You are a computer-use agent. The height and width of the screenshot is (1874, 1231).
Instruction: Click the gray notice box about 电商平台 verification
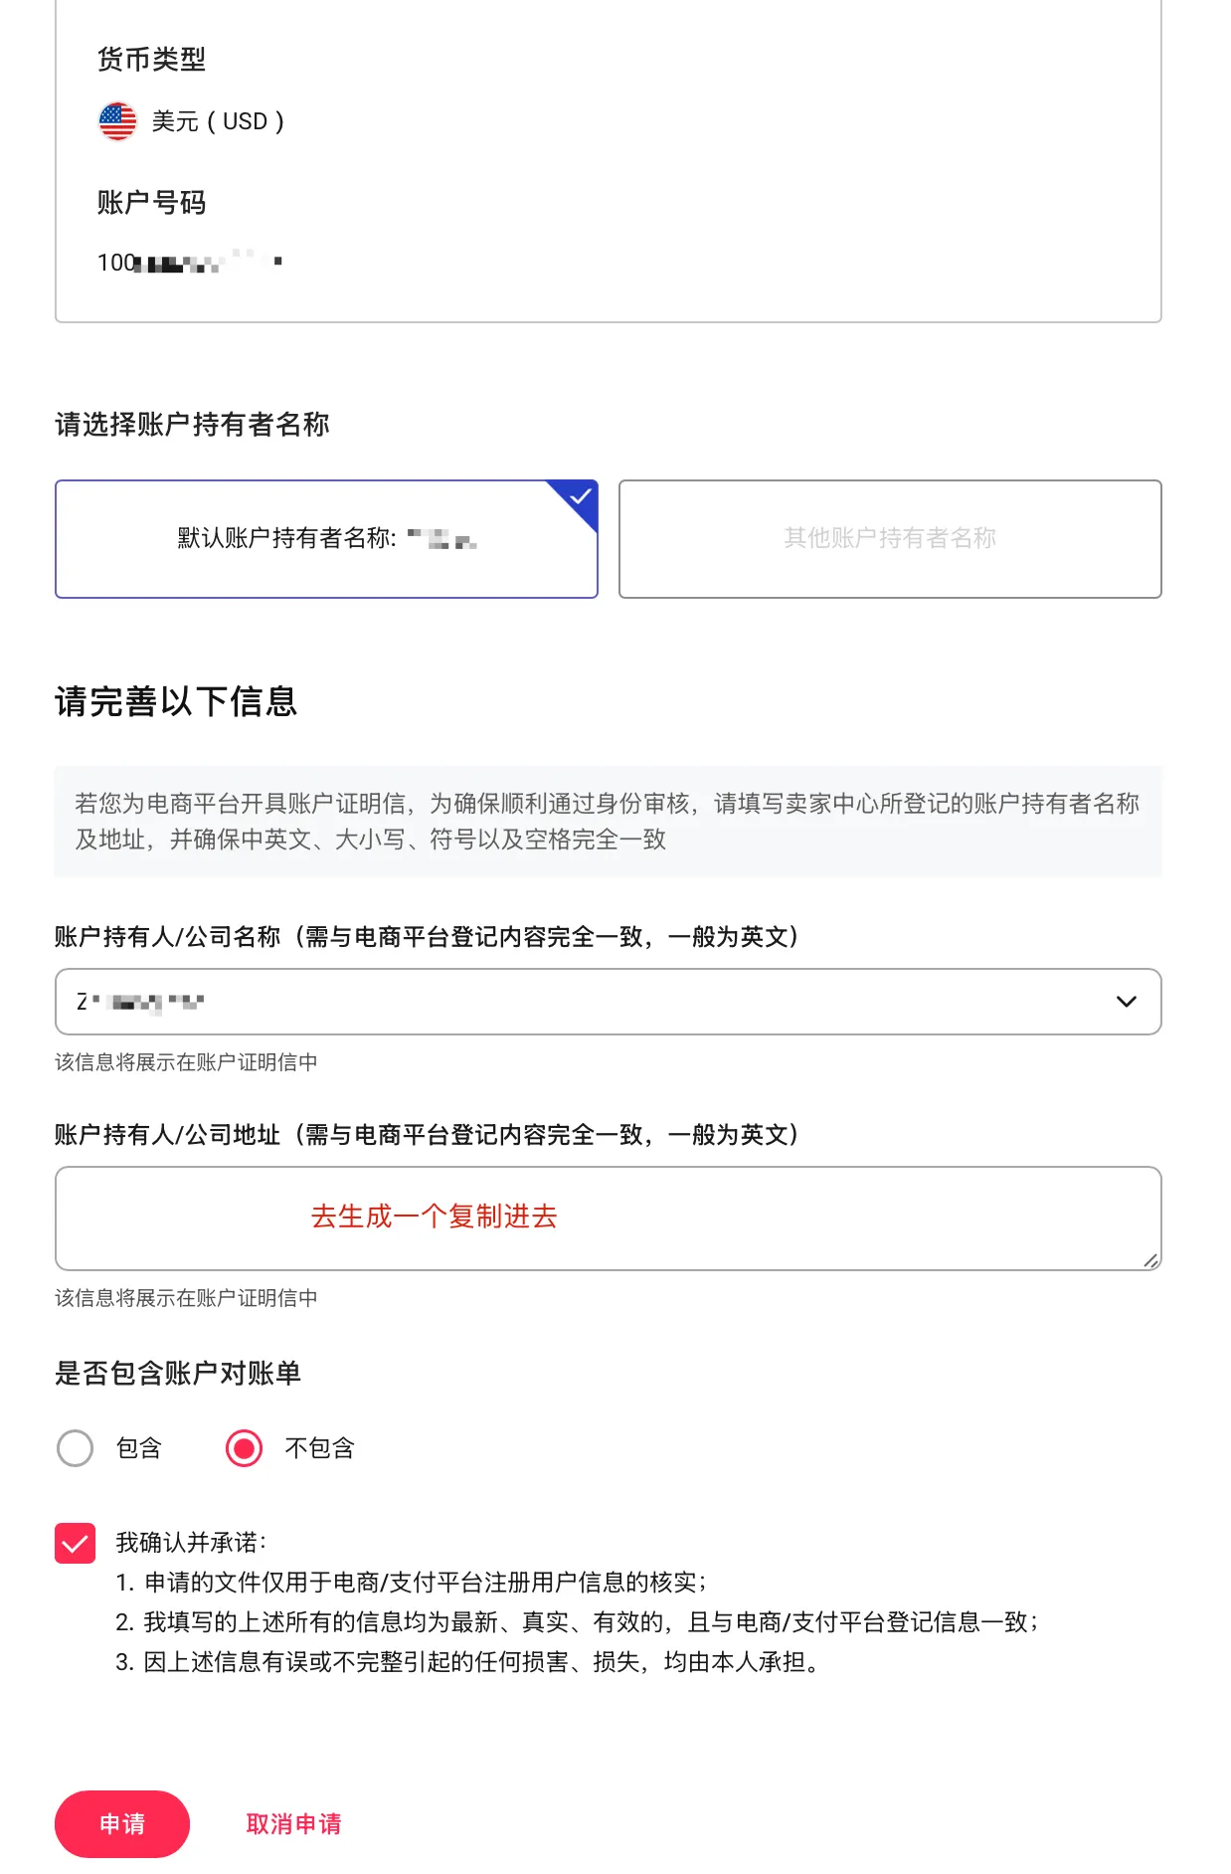(607, 822)
